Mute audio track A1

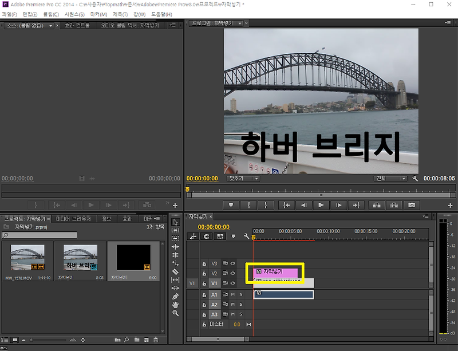[233, 294]
